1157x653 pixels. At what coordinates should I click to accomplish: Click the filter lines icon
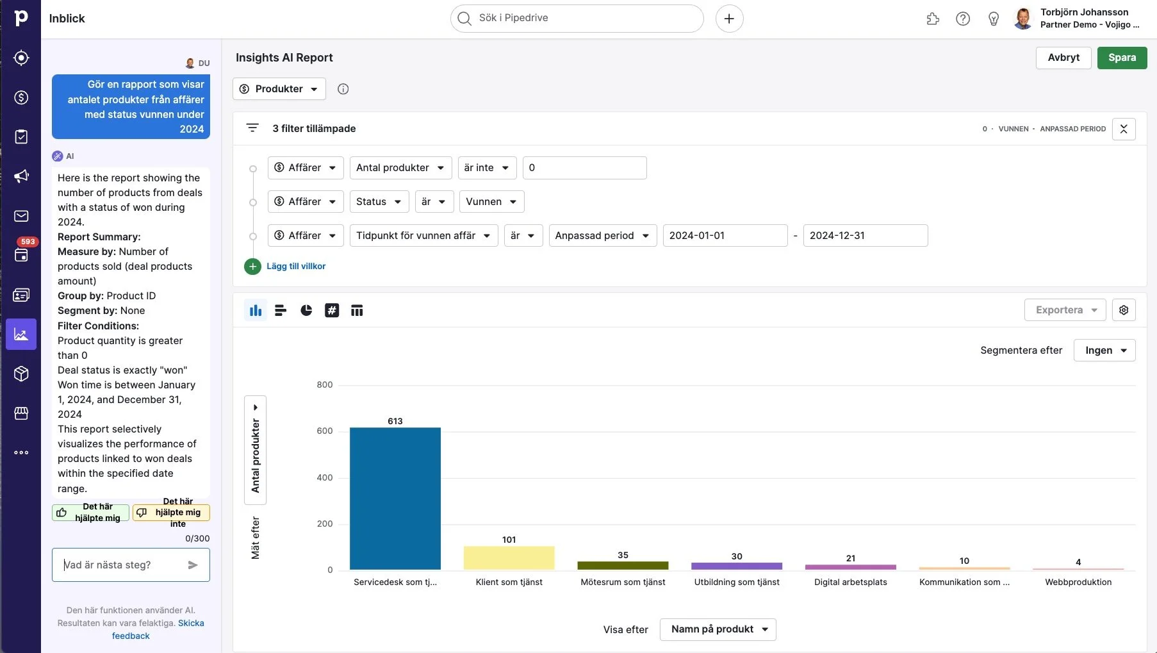tap(252, 128)
